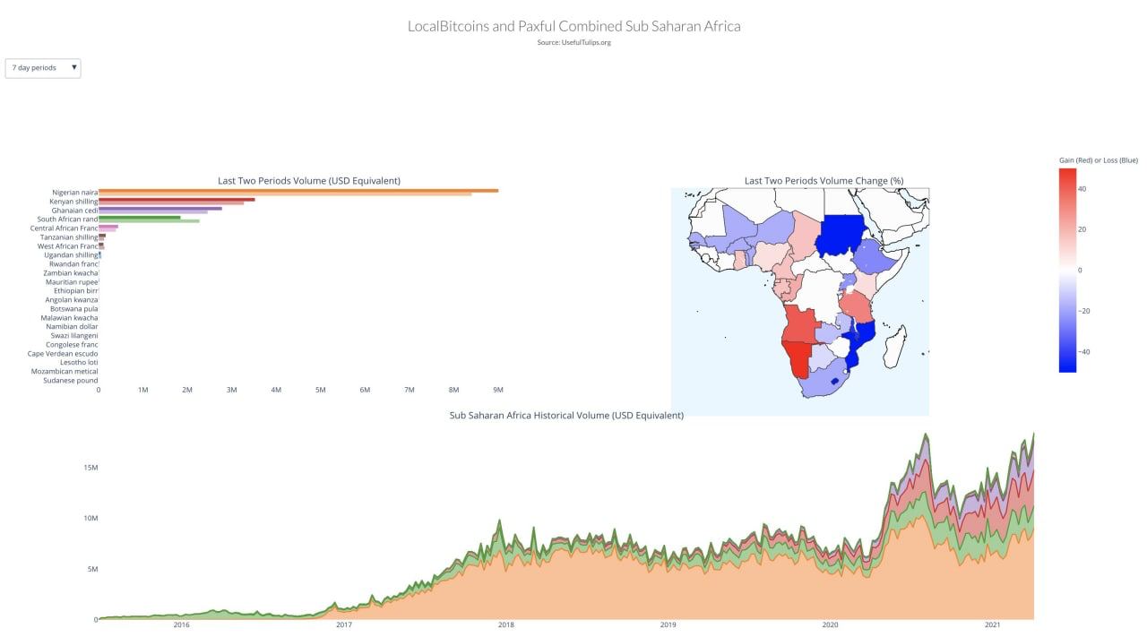
Task: Click the "Cape Verdean escudo" label
Action: (63, 354)
